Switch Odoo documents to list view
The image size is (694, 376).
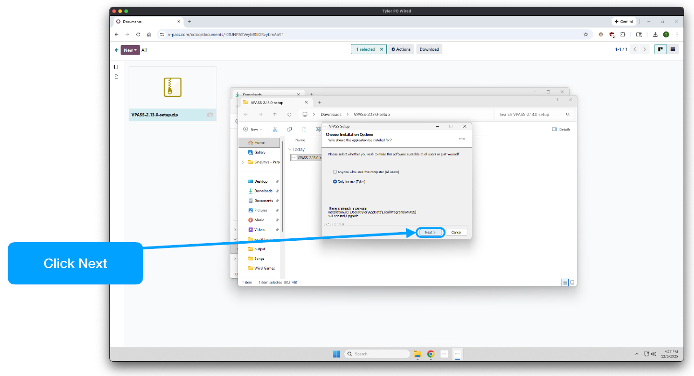(x=673, y=49)
